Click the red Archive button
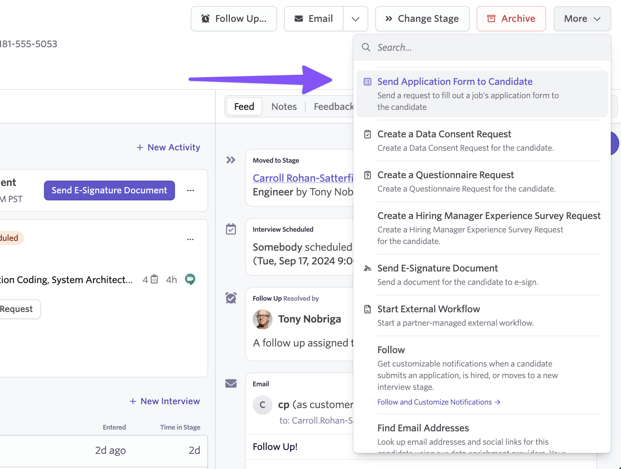 [x=511, y=19]
